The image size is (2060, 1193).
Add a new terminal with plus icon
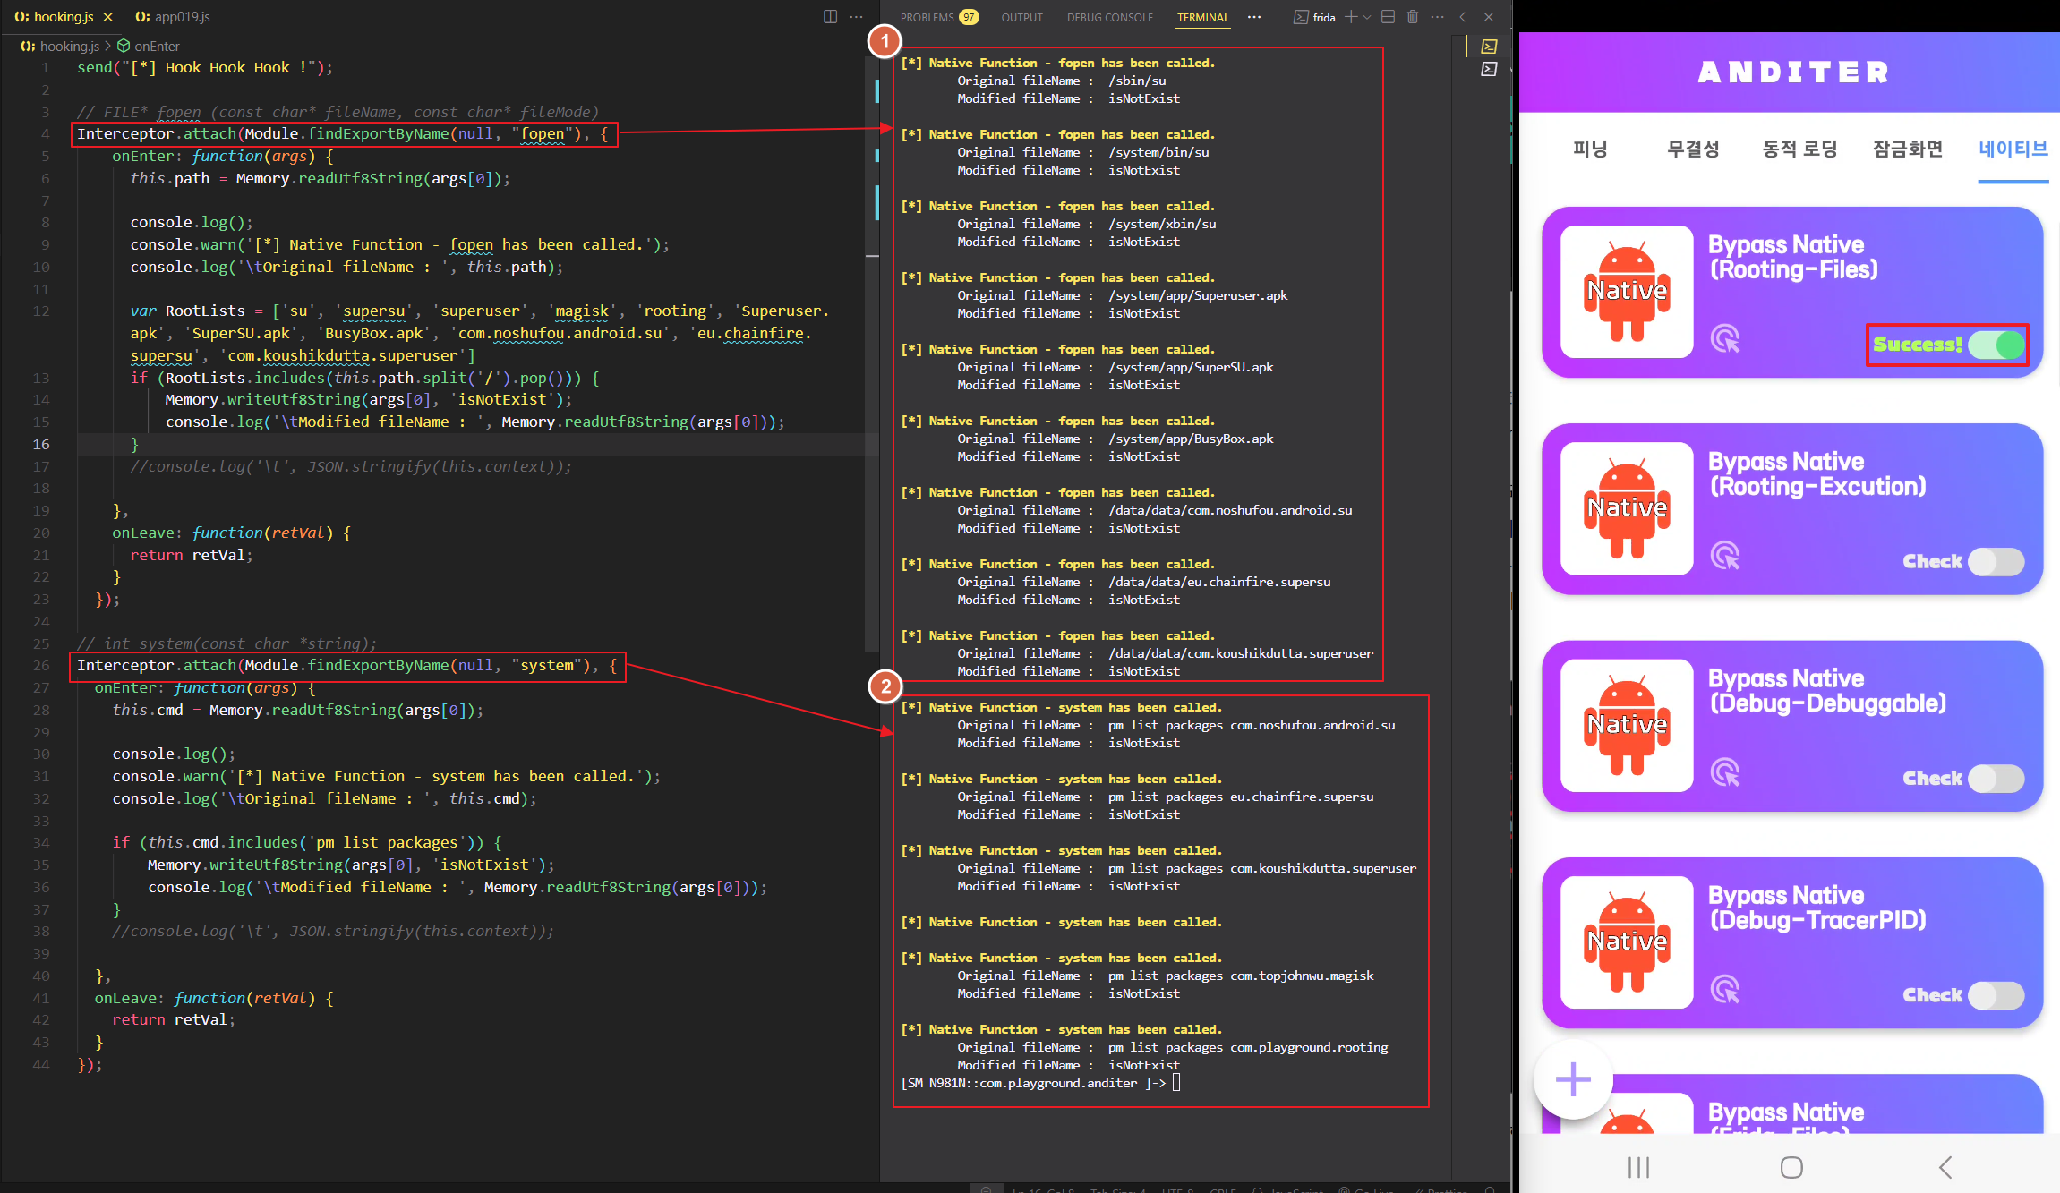(x=1351, y=17)
